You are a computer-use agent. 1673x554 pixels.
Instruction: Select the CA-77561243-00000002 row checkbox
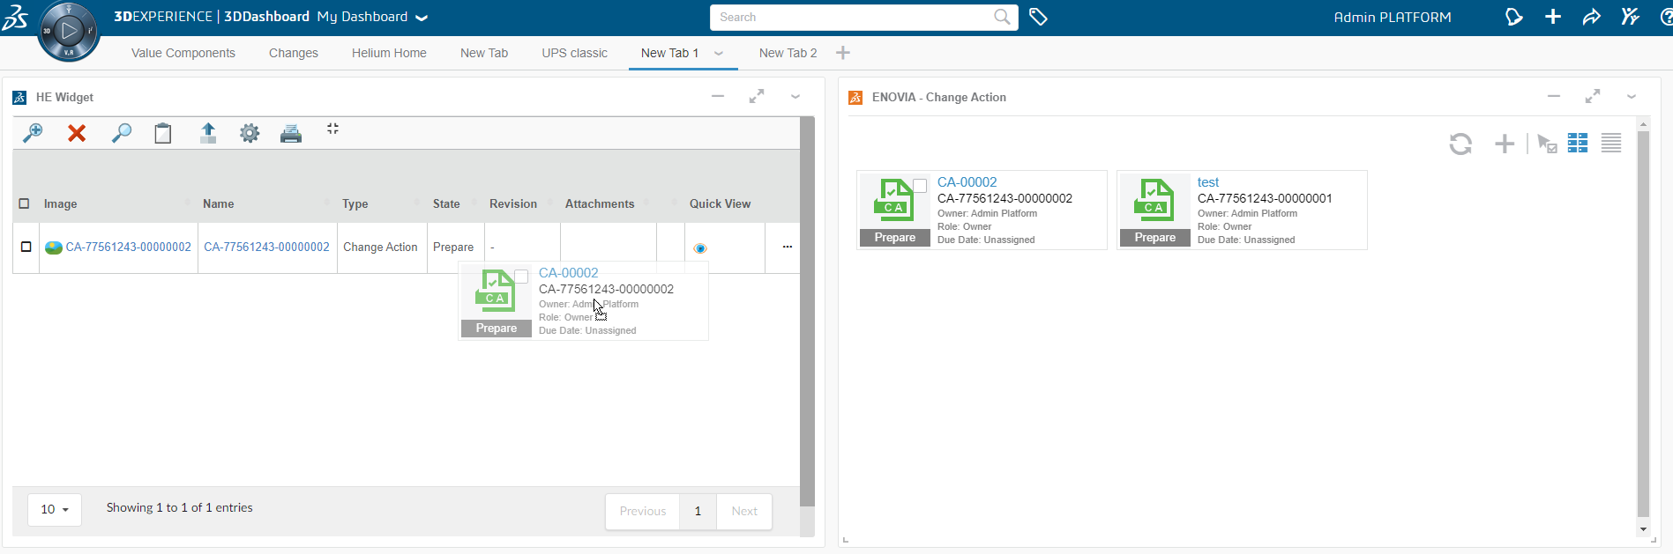(x=26, y=247)
